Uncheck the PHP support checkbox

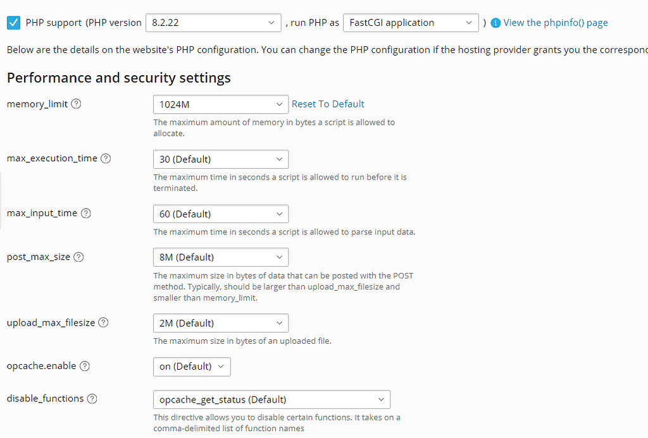tap(13, 22)
